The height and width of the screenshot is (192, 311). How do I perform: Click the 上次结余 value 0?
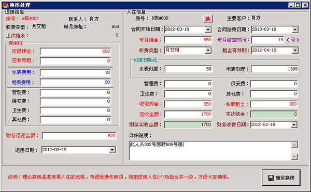coord(117,35)
